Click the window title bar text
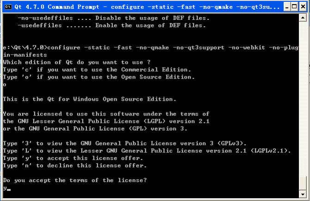310x201 pixels. (139, 7)
